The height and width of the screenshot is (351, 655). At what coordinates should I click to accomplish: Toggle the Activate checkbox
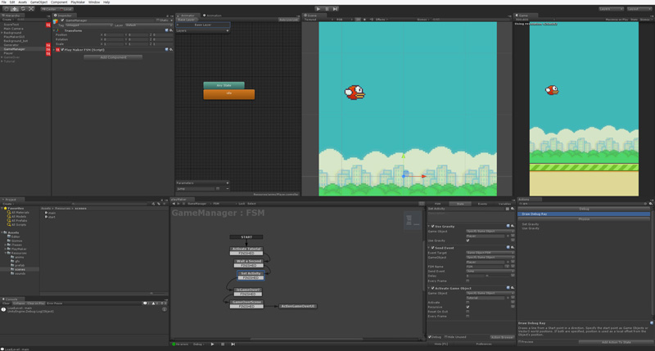[x=468, y=302]
